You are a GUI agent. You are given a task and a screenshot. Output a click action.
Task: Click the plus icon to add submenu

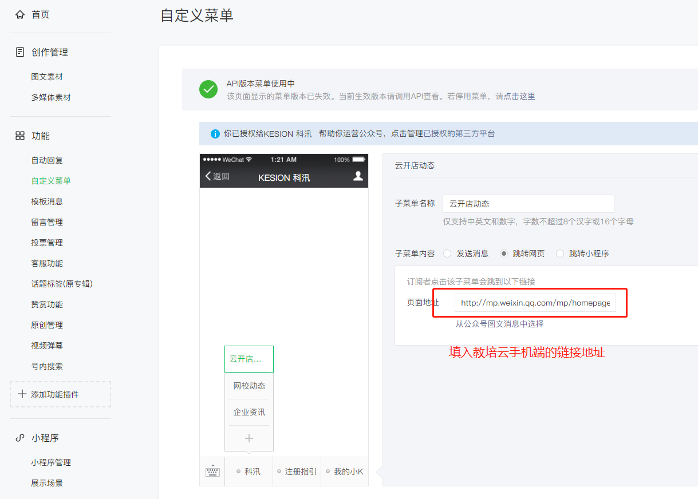click(x=249, y=438)
